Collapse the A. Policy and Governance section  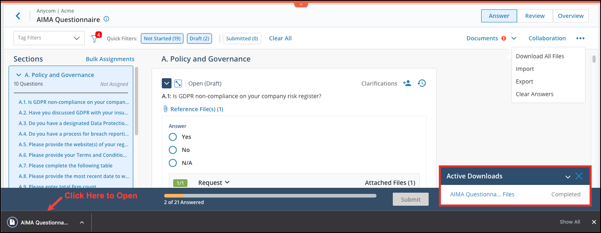(x=19, y=75)
